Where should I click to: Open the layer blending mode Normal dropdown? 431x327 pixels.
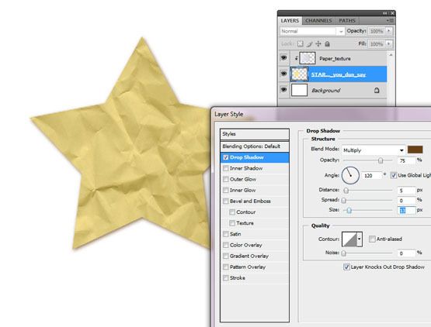coord(312,31)
